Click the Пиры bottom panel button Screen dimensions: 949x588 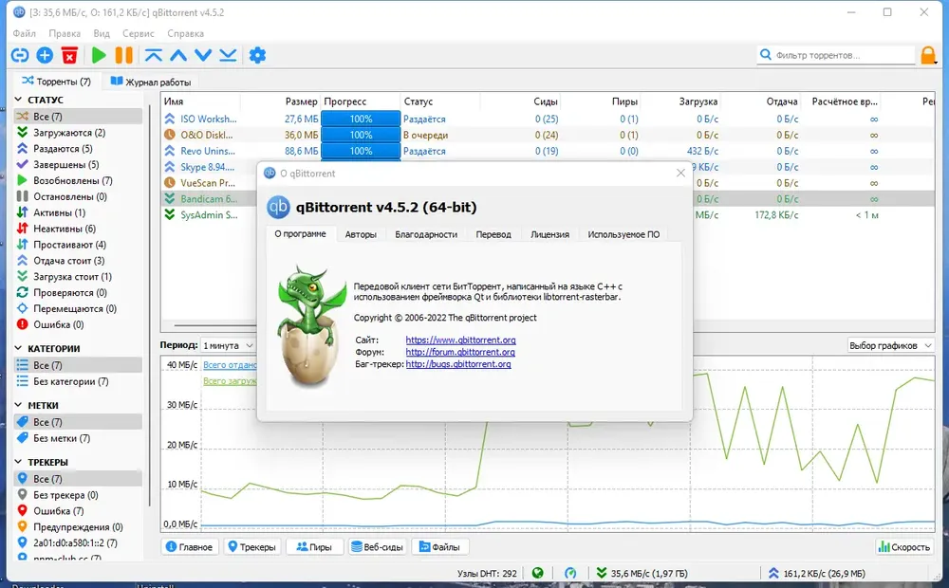pyautogui.click(x=314, y=547)
